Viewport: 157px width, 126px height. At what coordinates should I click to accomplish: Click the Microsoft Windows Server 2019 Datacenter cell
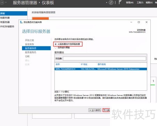click(118, 69)
